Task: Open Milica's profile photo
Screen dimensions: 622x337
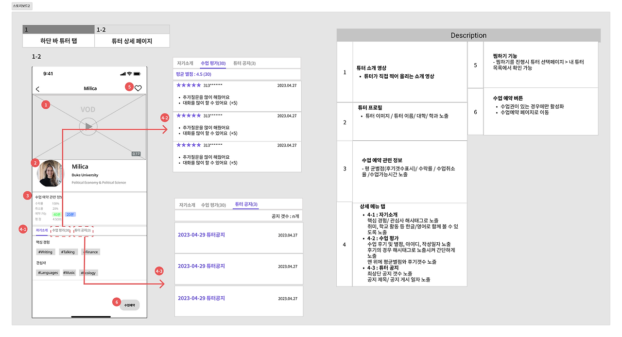Action: click(x=50, y=173)
